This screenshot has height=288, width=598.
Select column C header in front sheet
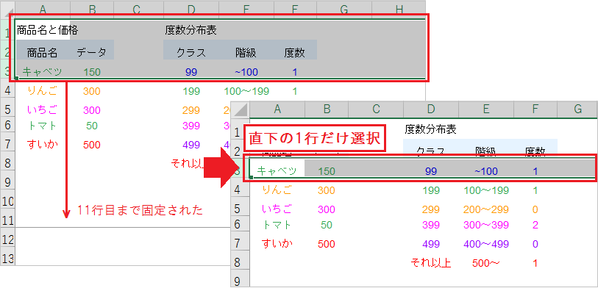click(x=376, y=109)
